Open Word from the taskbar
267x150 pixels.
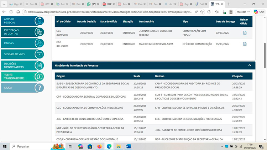click(x=128, y=146)
